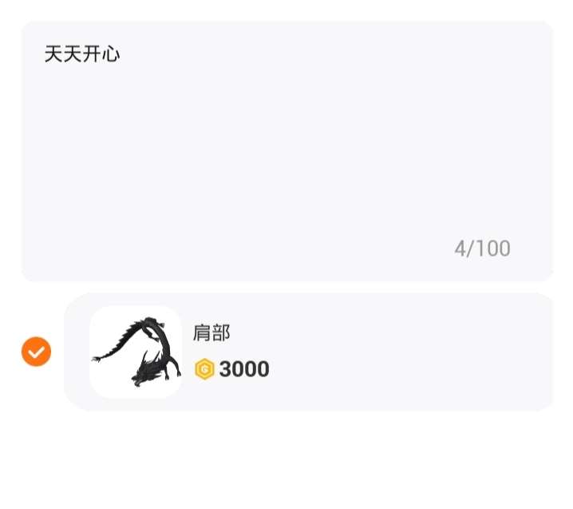Click the gold G coin icon

(204, 369)
